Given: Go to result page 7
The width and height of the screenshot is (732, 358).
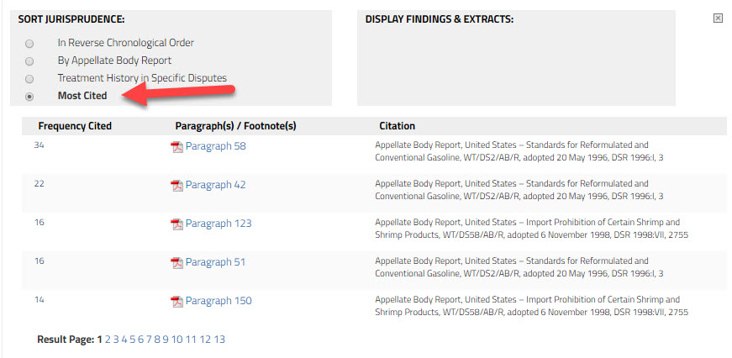Looking at the screenshot, I should point(149,340).
